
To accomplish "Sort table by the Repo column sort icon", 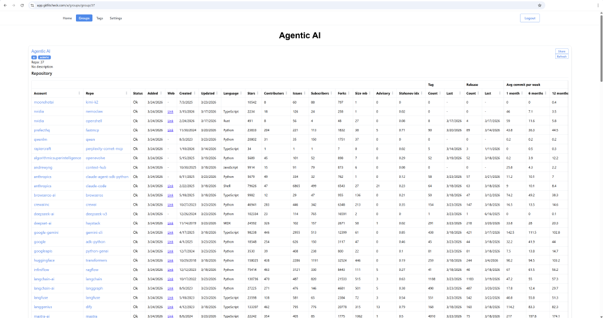I will (126, 94).
